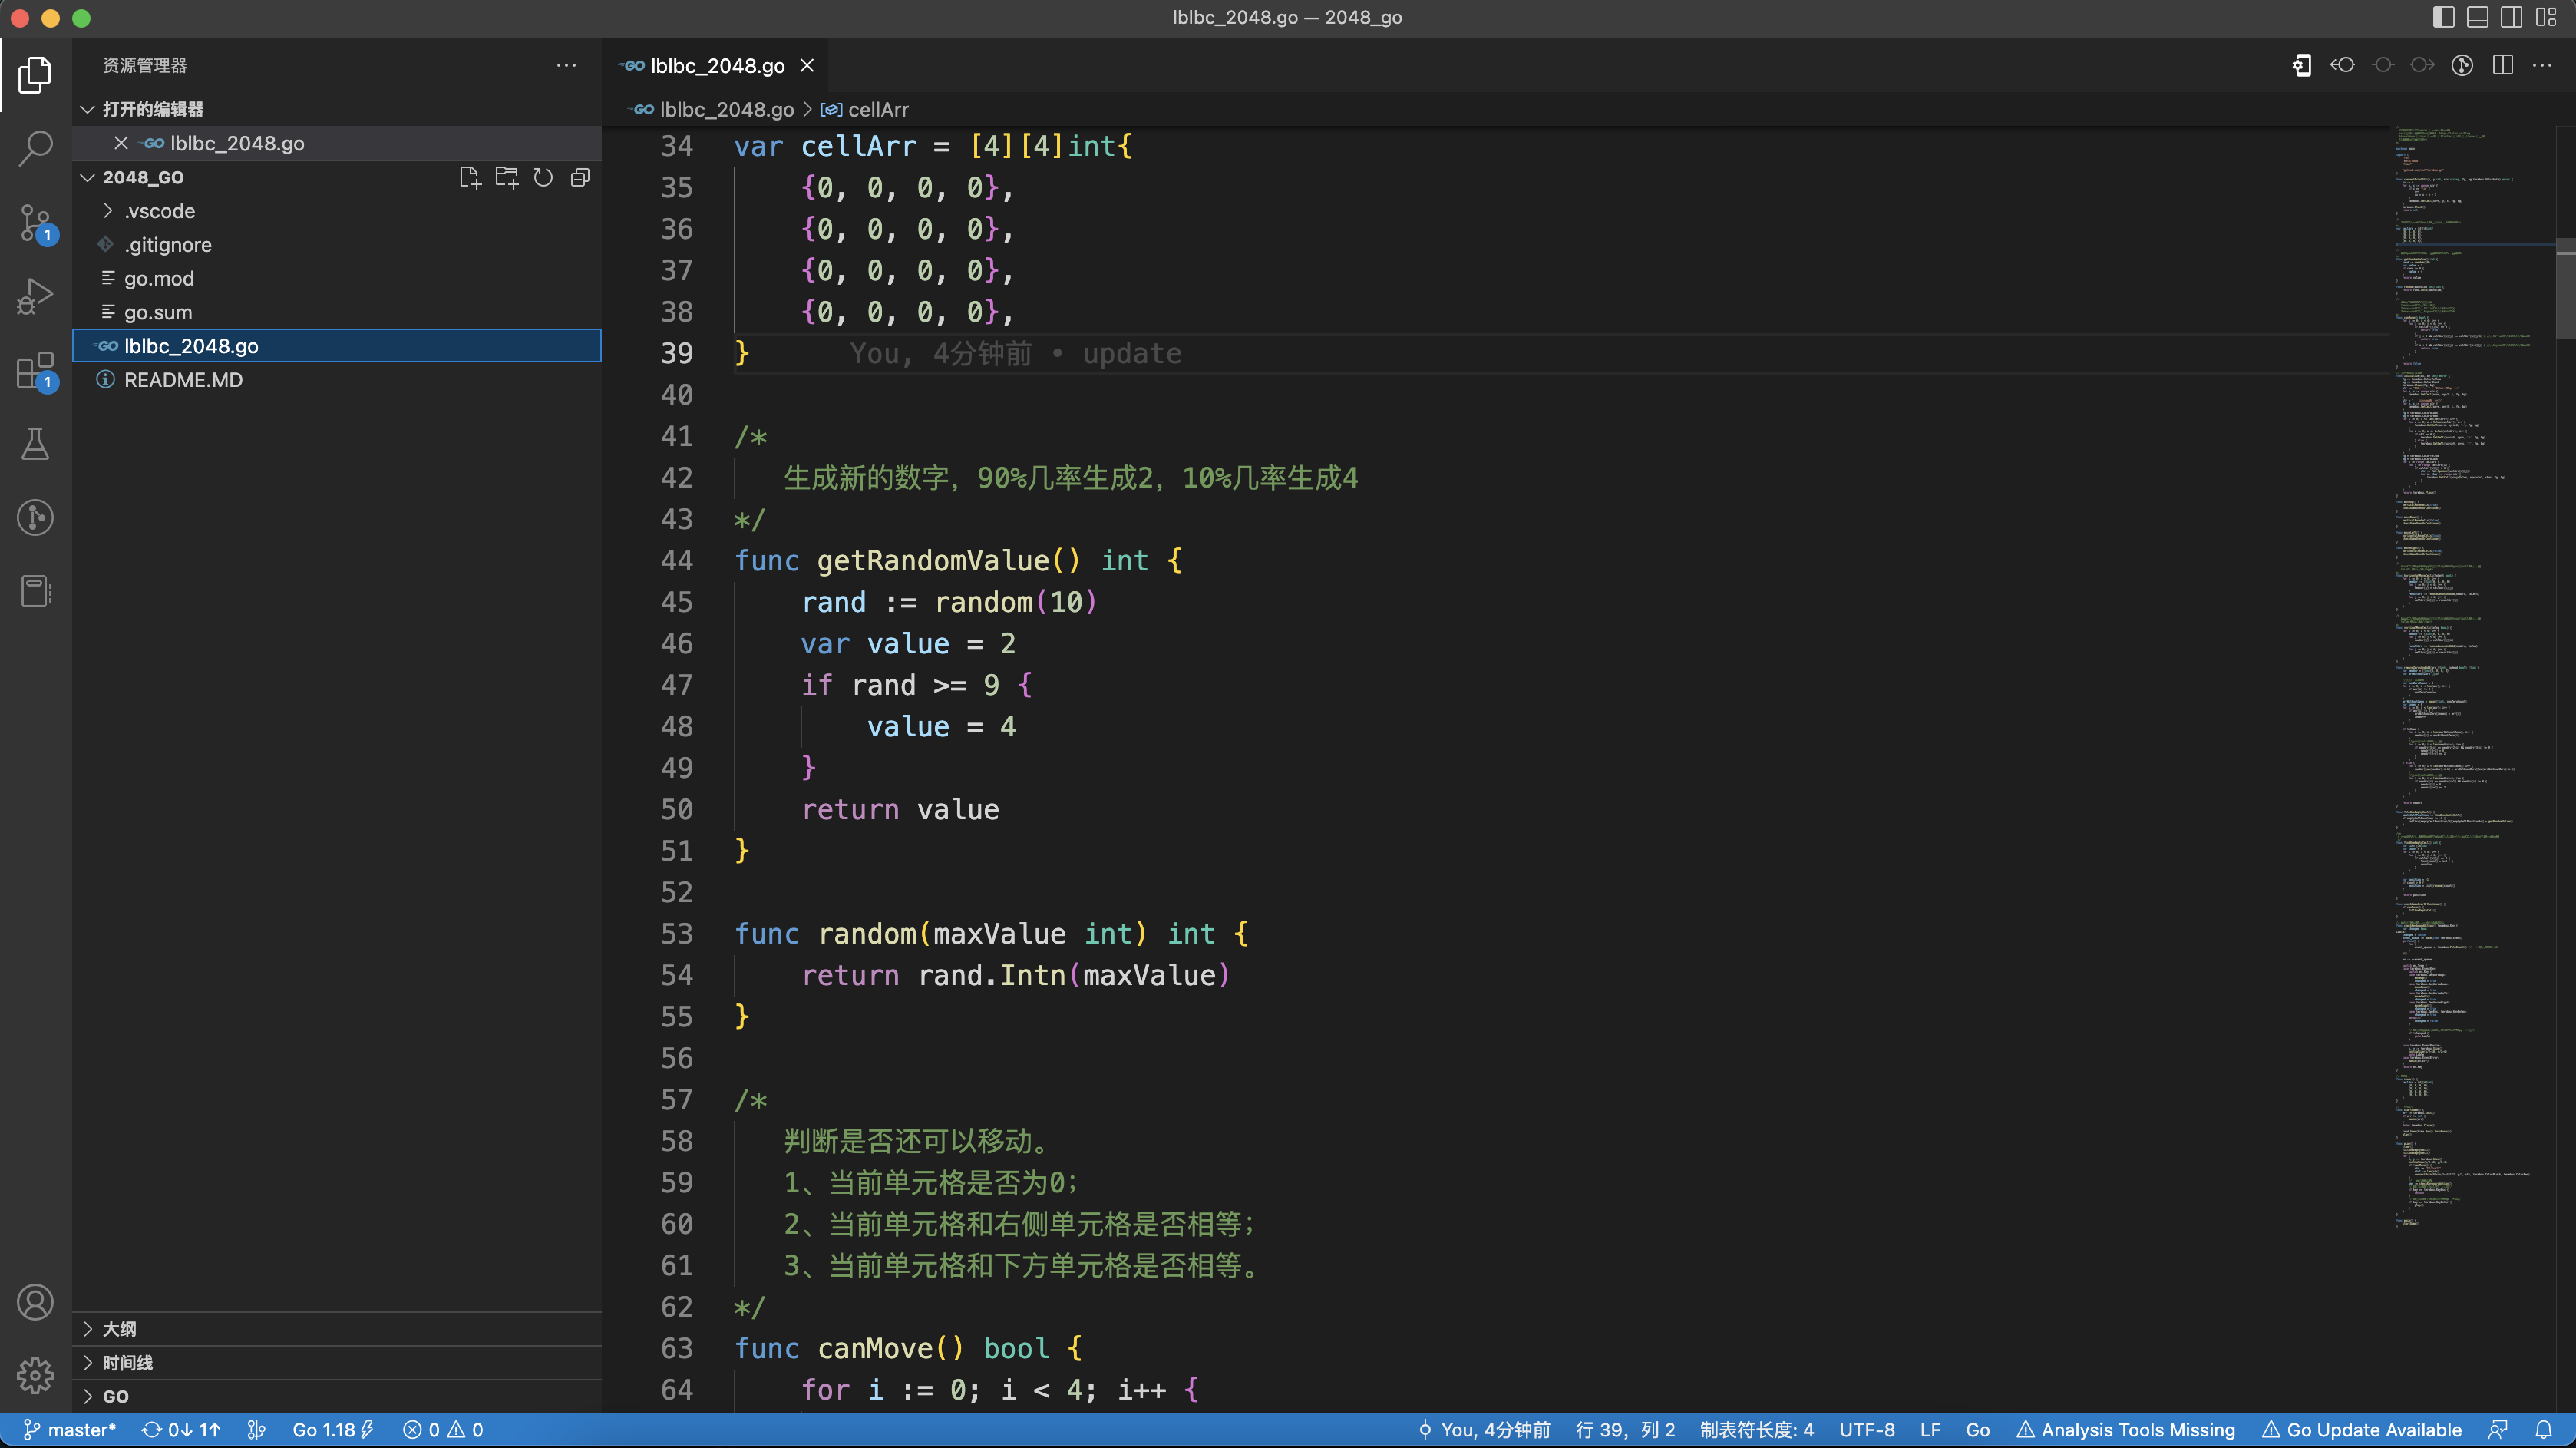Viewport: 2576px width, 1448px height.
Task: Open the Source Control view
Action: (x=36, y=222)
